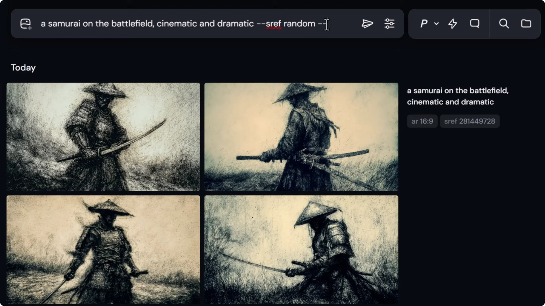Click the misspelled 'sref' word in prompt

(x=273, y=24)
